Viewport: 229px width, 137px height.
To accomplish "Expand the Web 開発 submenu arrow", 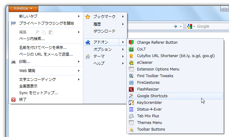I will pos(79,71).
